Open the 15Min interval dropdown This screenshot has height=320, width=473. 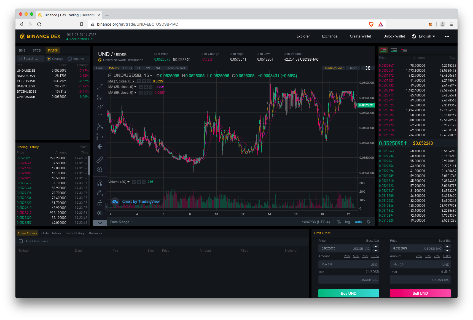[114, 68]
